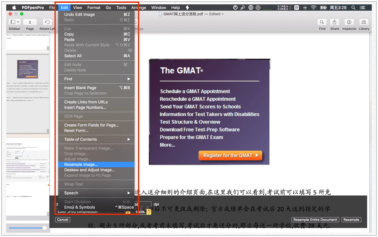The image size is (378, 237).
Task: Choose Resample Image... menu item
Action: coord(97,165)
